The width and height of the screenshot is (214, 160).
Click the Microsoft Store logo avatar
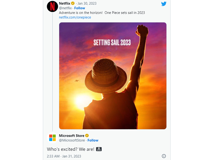52,138
